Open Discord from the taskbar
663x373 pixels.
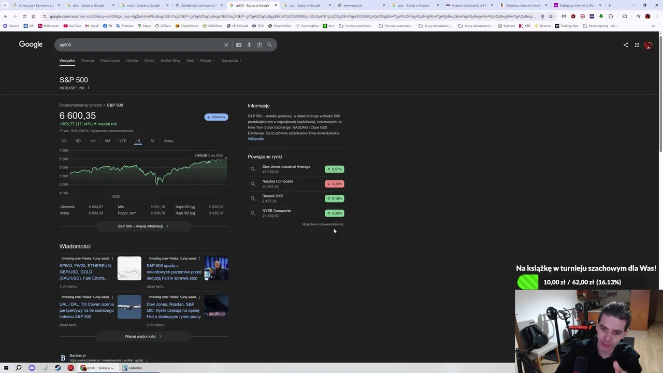(32, 368)
